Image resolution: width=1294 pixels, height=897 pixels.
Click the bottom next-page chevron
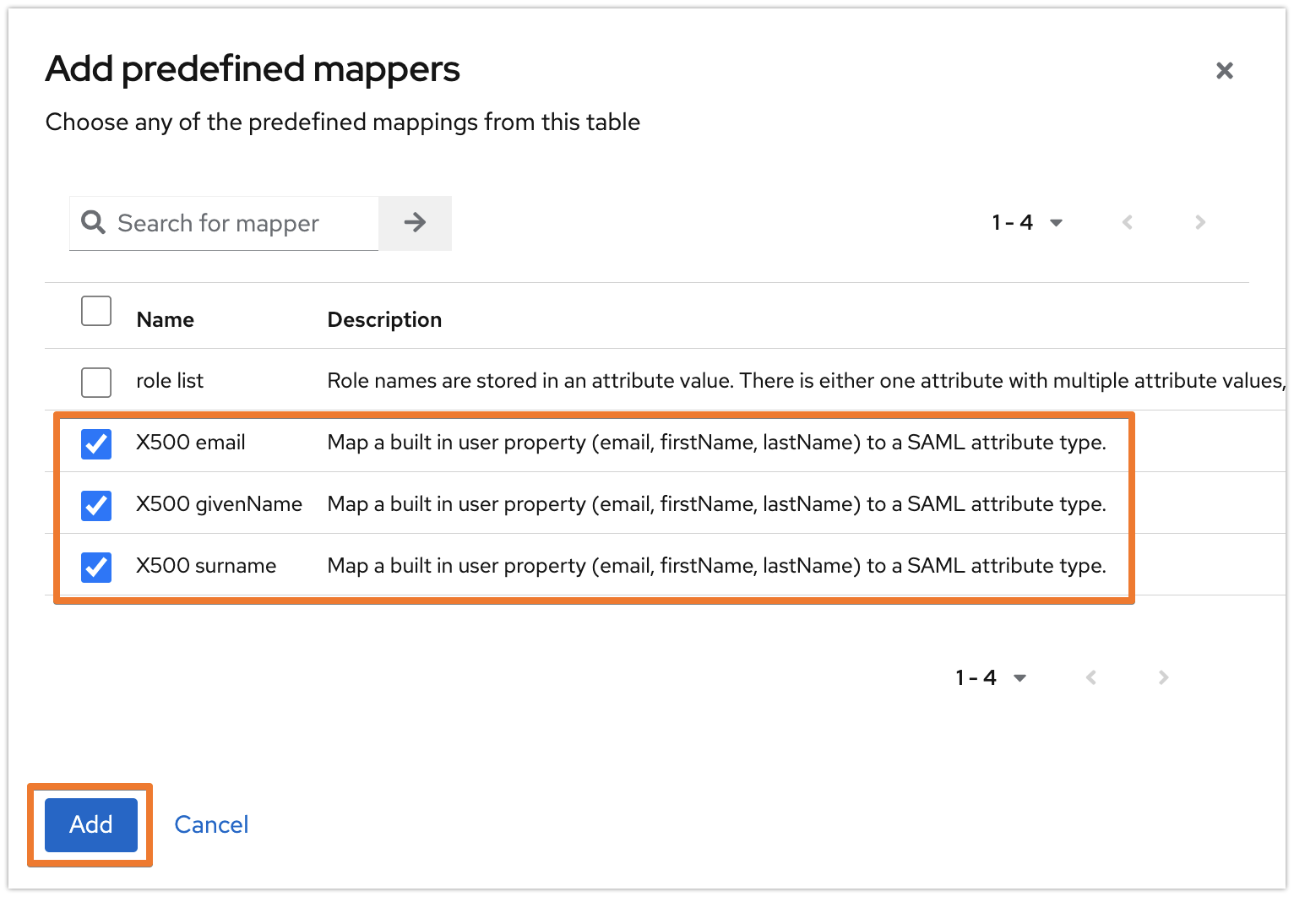coord(1163,677)
